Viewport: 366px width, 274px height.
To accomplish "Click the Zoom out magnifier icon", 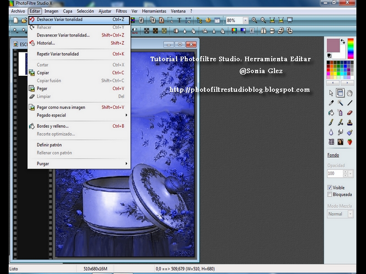I will point(263,20).
